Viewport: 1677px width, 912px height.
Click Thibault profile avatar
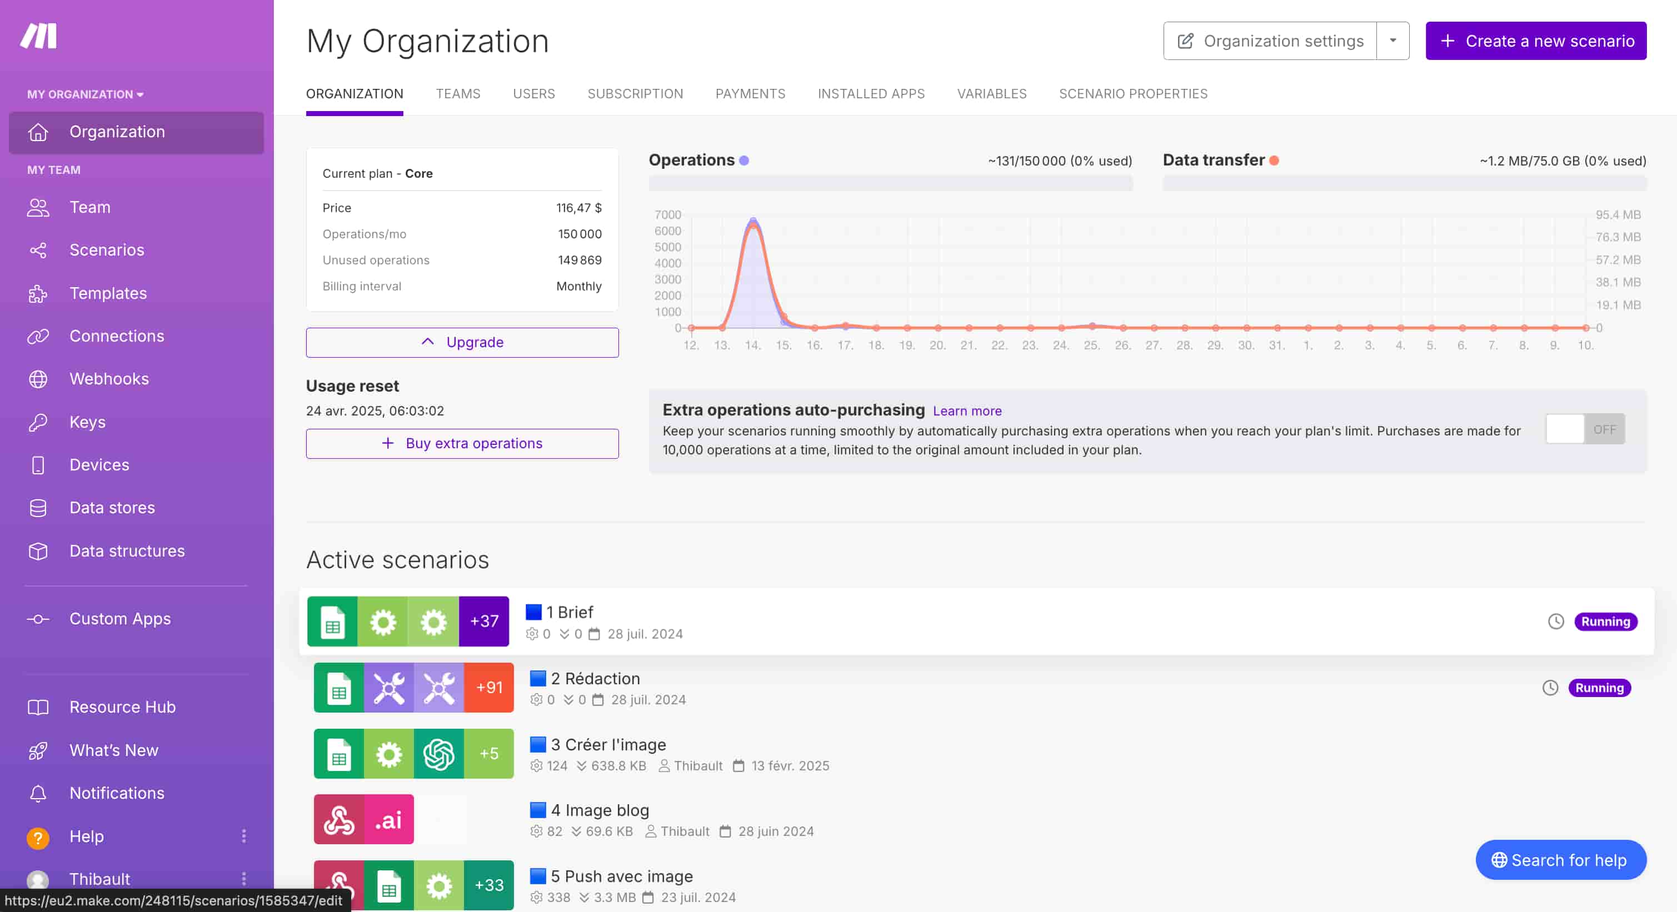tap(38, 880)
